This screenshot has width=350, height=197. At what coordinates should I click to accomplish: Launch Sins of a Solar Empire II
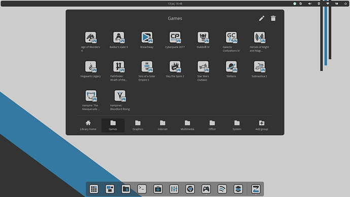(x=147, y=67)
